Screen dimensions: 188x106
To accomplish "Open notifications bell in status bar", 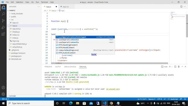I will coord(185,99).
